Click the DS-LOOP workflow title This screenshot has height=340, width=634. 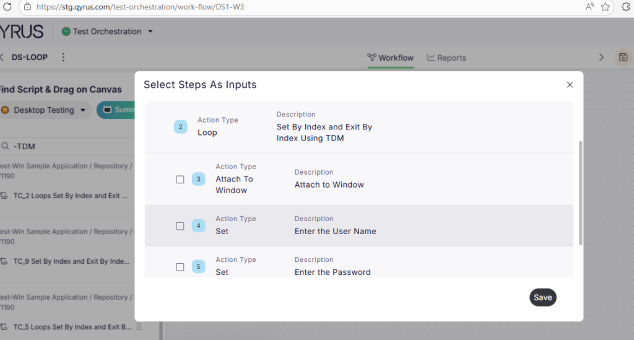tap(30, 58)
